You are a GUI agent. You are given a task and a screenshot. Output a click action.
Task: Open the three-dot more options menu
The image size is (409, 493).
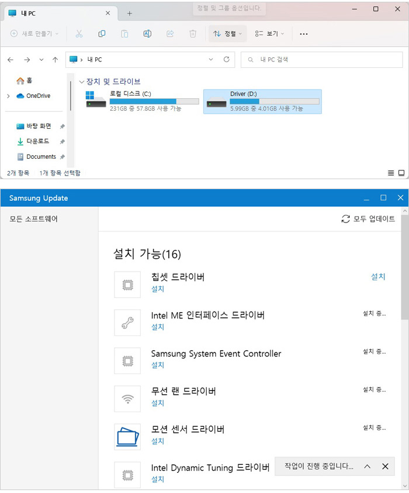tap(304, 33)
